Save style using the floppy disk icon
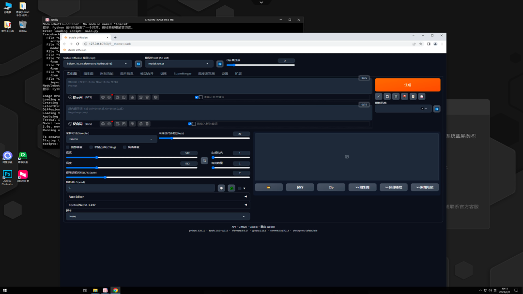The image size is (523, 294). (422, 96)
